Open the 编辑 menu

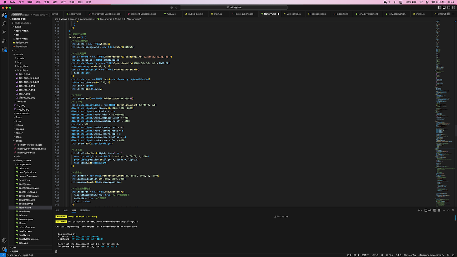click(30, 2)
